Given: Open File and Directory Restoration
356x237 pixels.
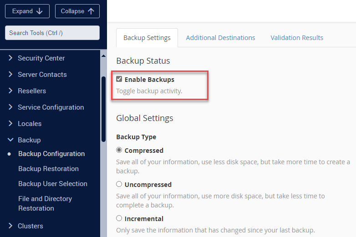Looking at the screenshot, I should coord(45,203).
